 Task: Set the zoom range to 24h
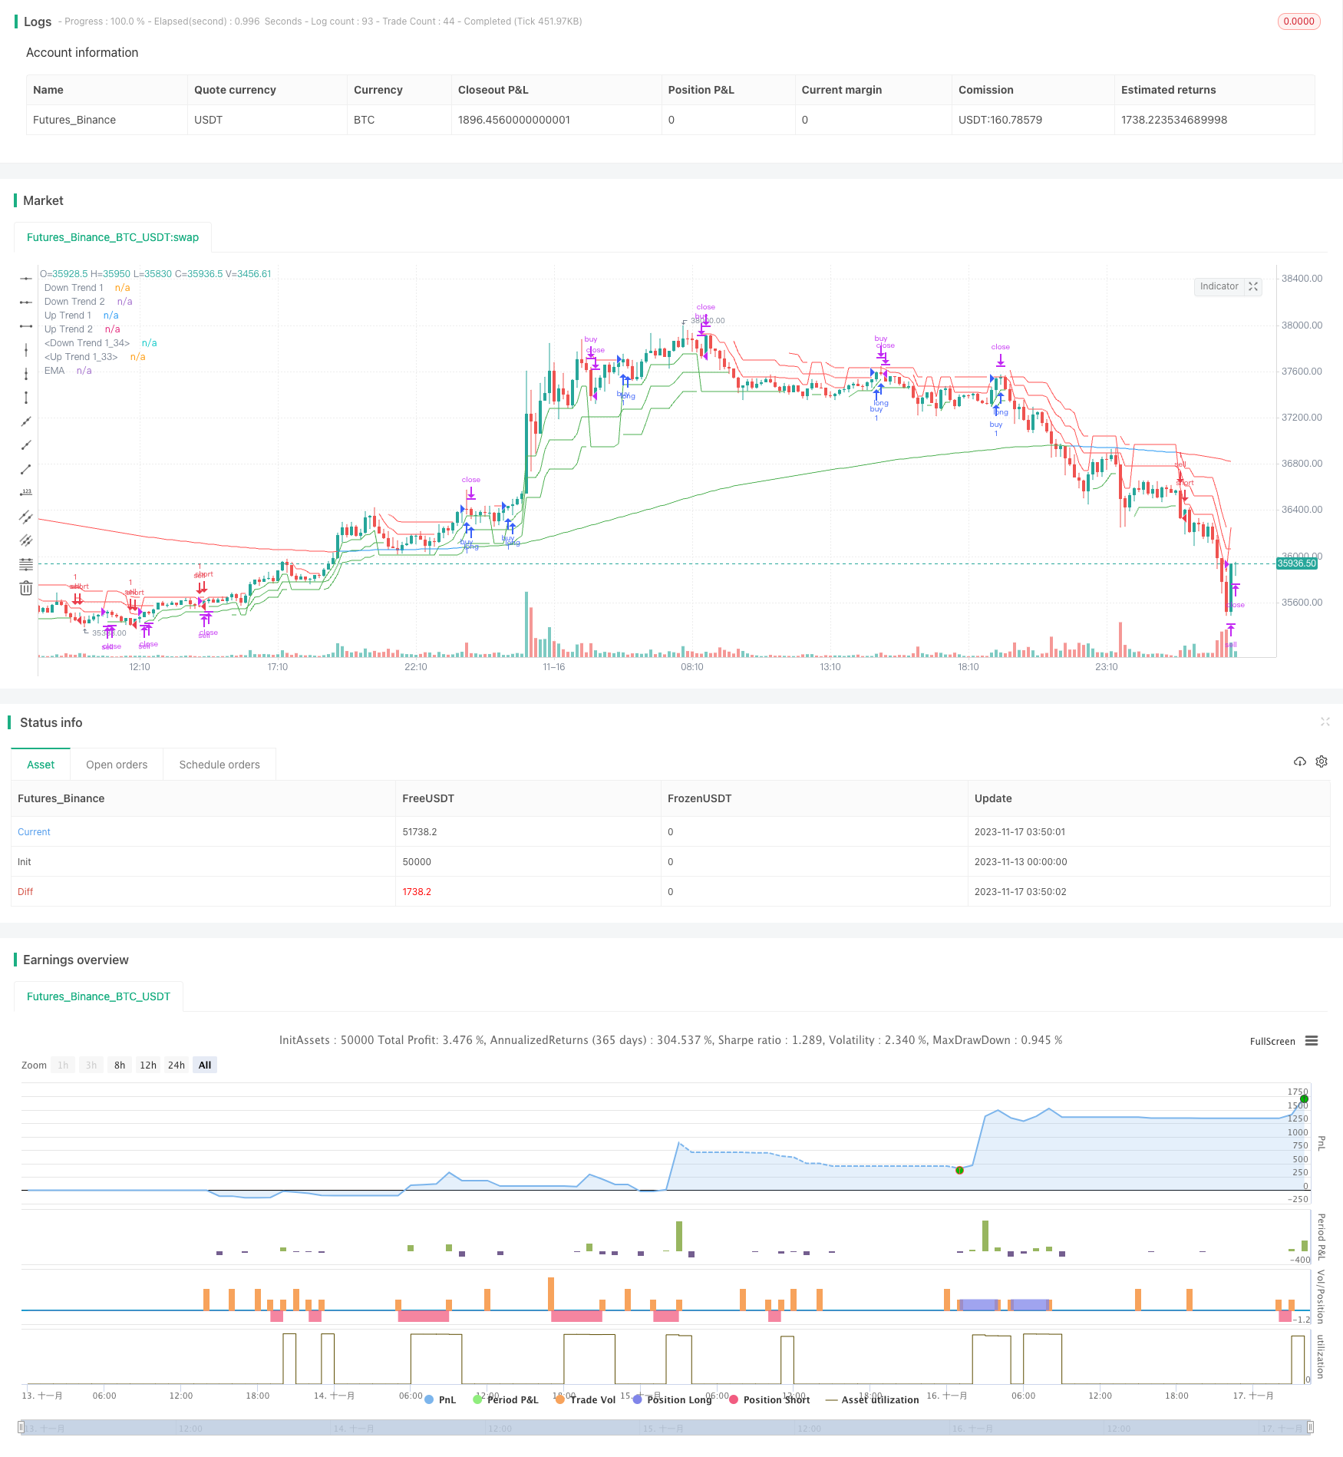click(177, 1065)
